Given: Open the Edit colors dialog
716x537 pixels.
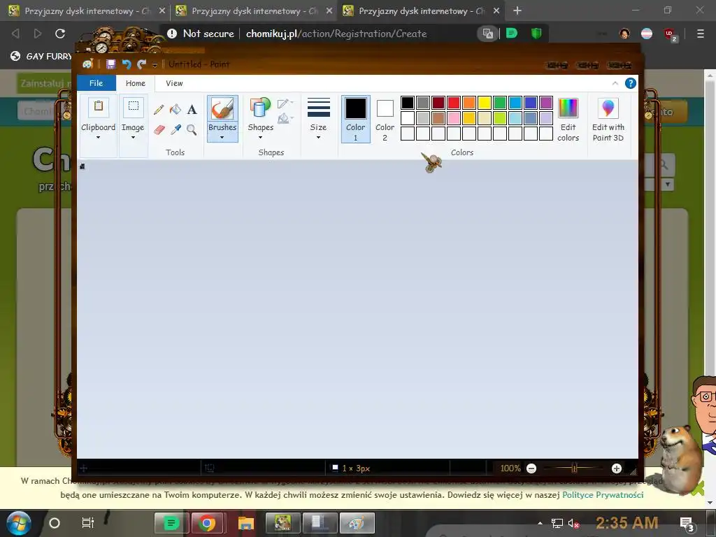Looking at the screenshot, I should (568, 120).
